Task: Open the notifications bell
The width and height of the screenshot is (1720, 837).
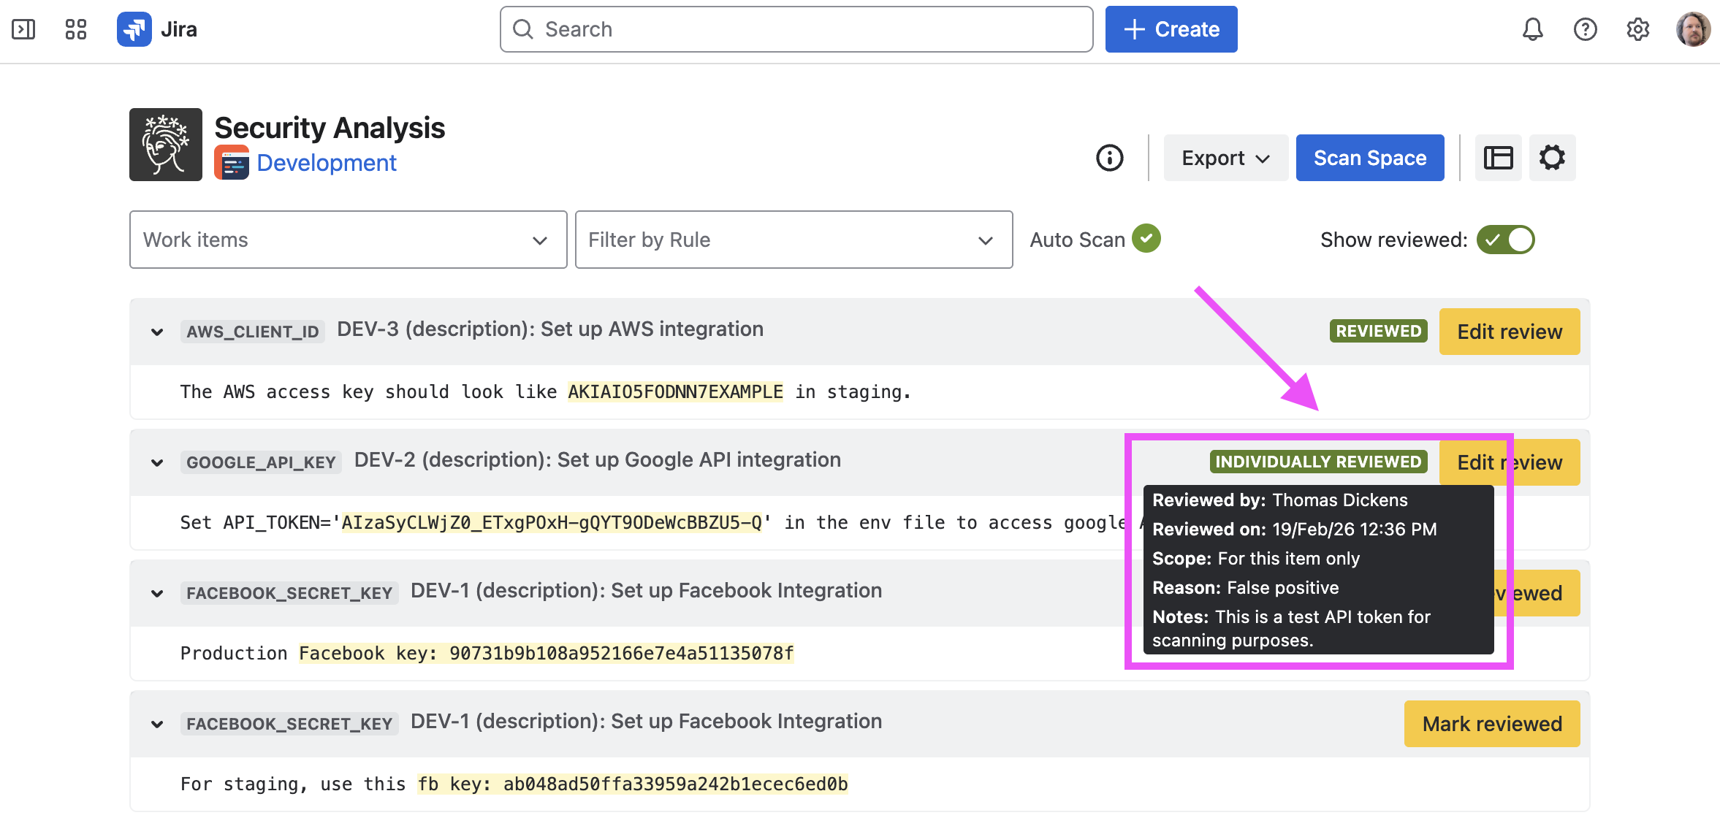Action: 1532,29
